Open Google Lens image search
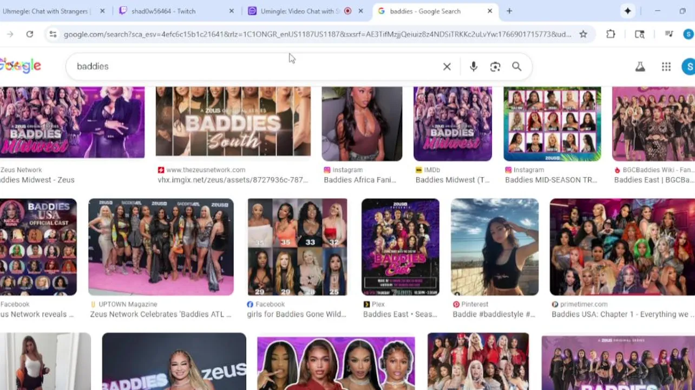This screenshot has width=695, height=390. coord(495,67)
